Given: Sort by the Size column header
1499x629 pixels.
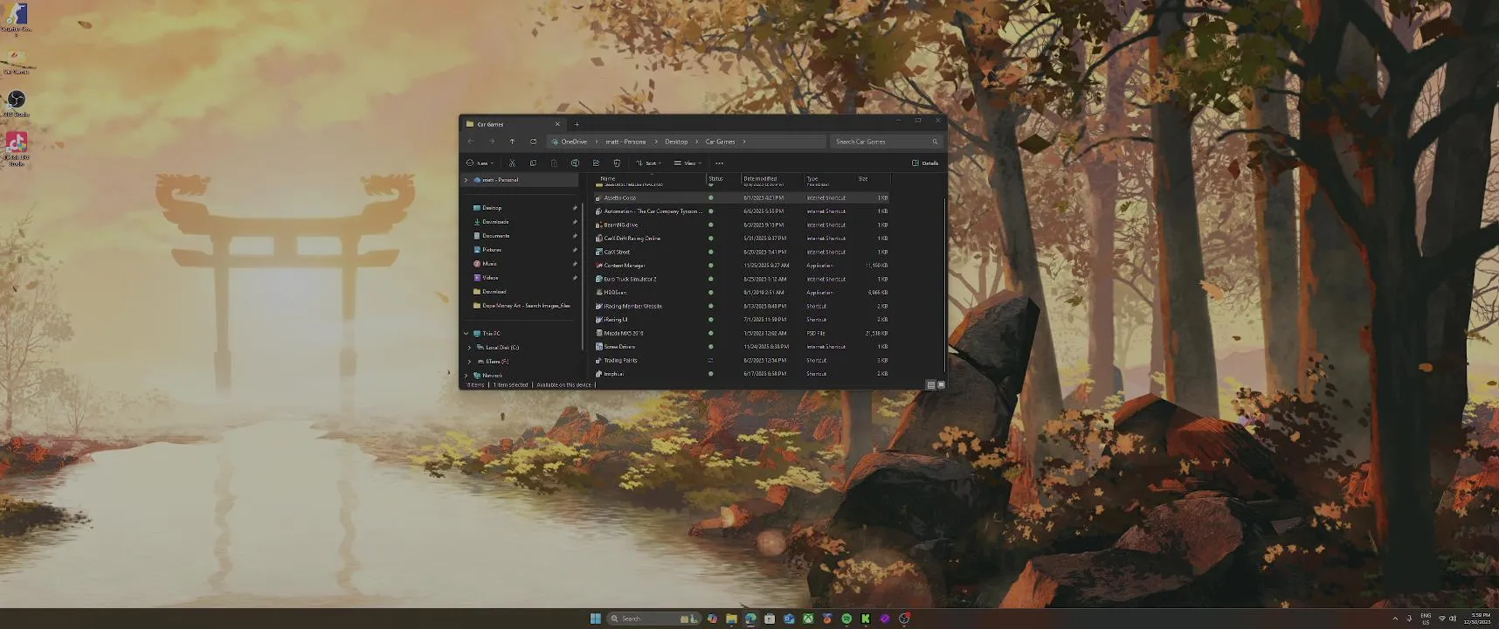Looking at the screenshot, I should (x=863, y=179).
